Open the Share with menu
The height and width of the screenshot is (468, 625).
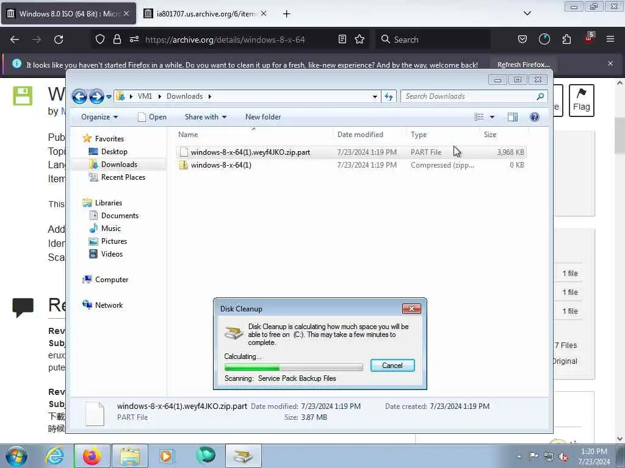[206, 117]
